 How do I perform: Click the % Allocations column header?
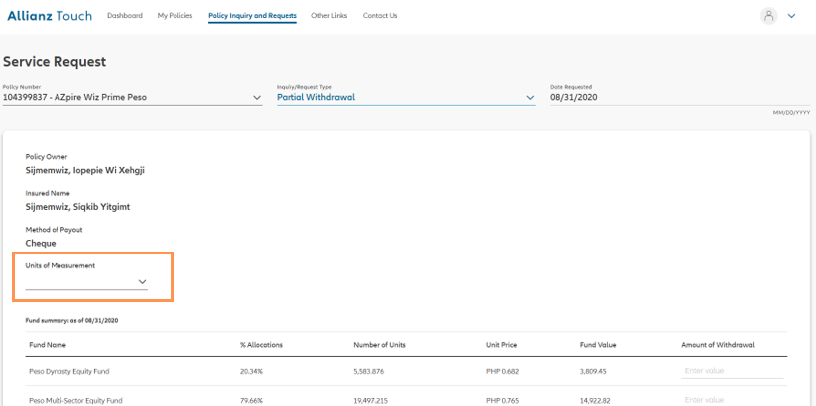[x=261, y=345]
